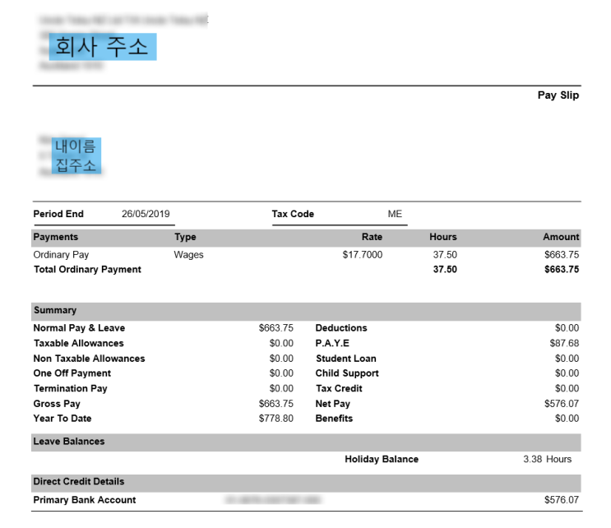611x528 pixels.
Task: Select the Holiday Balance label
Action: [x=382, y=460]
